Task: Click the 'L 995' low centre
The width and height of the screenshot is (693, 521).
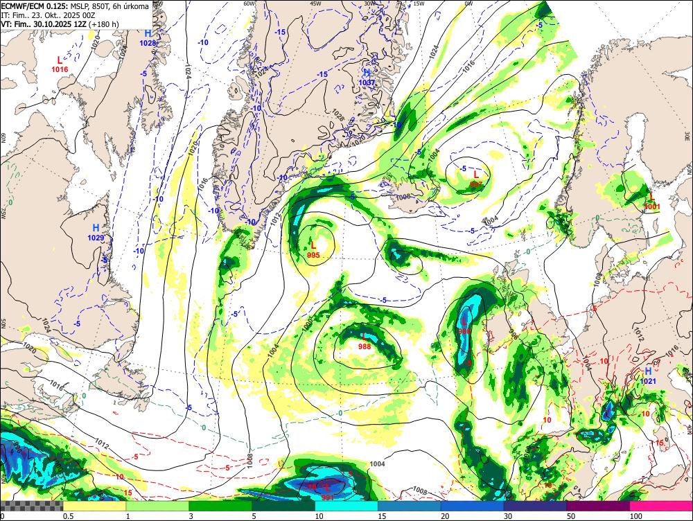Action: coord(313,250)
